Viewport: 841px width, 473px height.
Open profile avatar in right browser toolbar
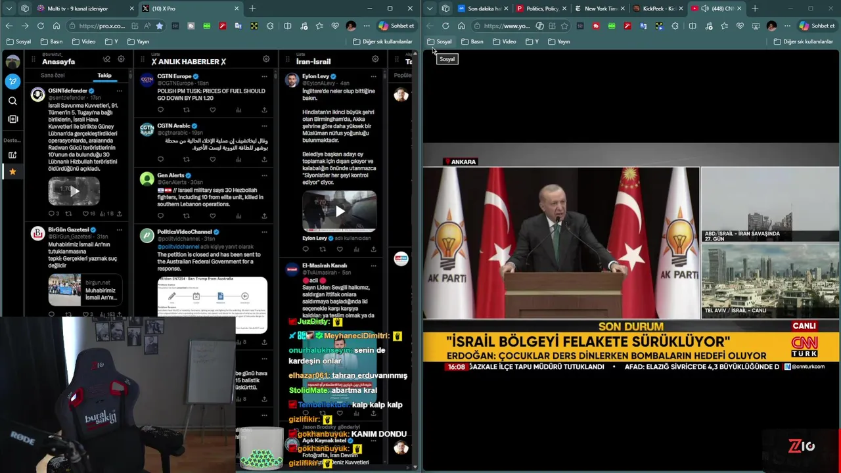pyautogui.click(x=771, y=26)
